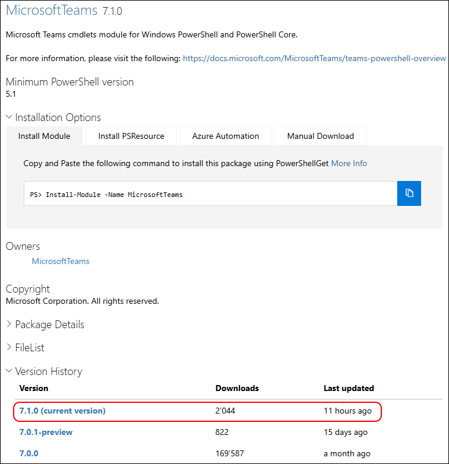Click the 2'044 downloads value
This screenshot has width=449, height=464.
click(225, 411)
